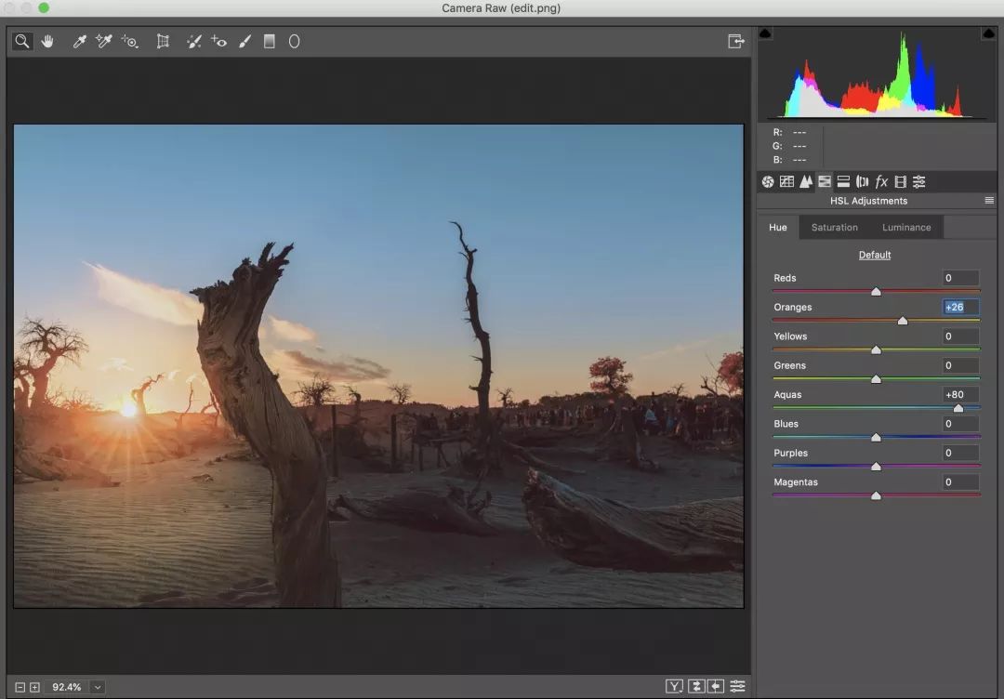Select the Radial Filter tool
The height and width of the screenshot is (699, 1004).
[x=295, y=41]
